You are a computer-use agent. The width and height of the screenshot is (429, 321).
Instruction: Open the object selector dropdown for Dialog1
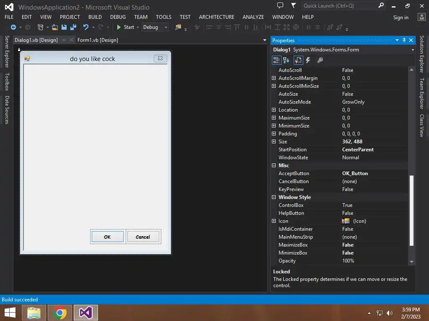(413, 50)
